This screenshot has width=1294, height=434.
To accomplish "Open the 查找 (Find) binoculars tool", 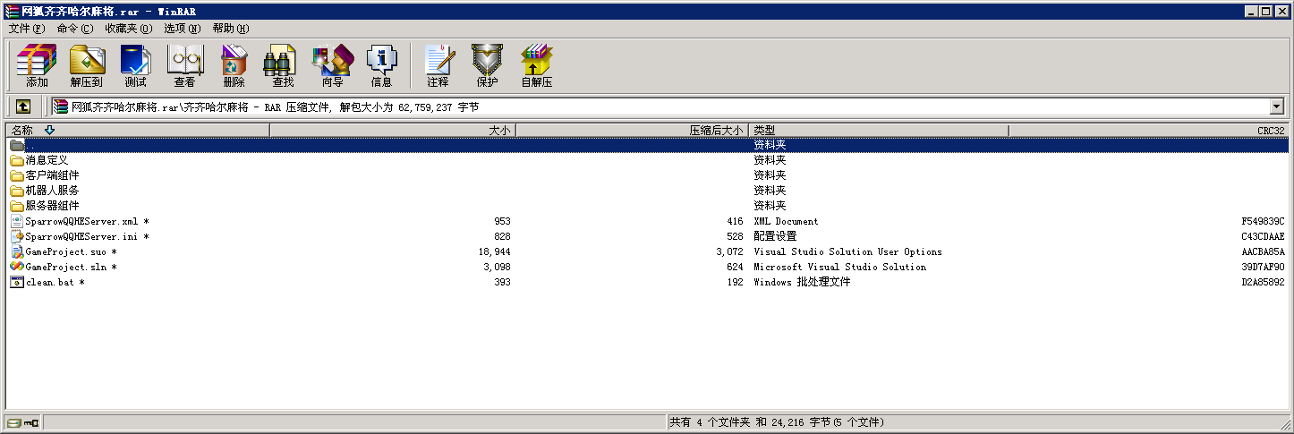I will 283,65.
